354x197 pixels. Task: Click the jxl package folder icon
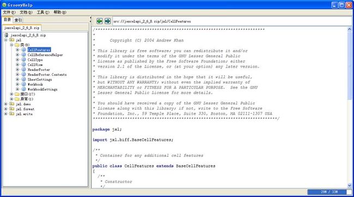(x=12, y=40)
